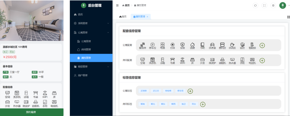Expand the 租赁管理 sidebar menu
The height and width of the screenshot is (116, 290).
click(91, 67)
